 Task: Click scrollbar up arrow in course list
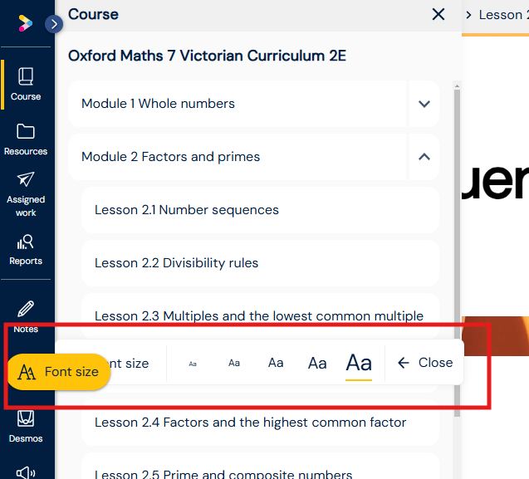pyautogui.click(x=457, y=86)
